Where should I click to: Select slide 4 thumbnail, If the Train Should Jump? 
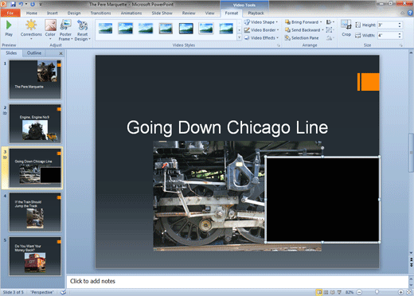pos(35,212)
